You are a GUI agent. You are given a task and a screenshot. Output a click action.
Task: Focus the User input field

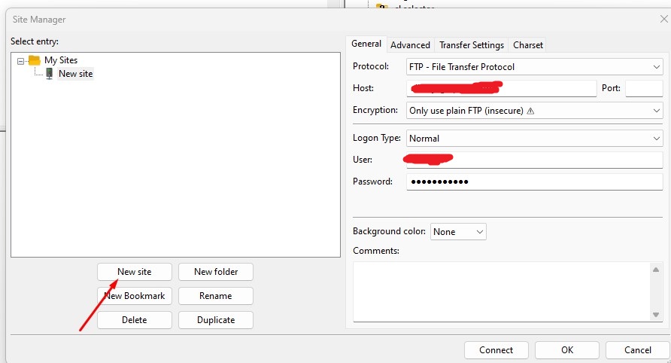pyautogui.click(x=535, y=160)
